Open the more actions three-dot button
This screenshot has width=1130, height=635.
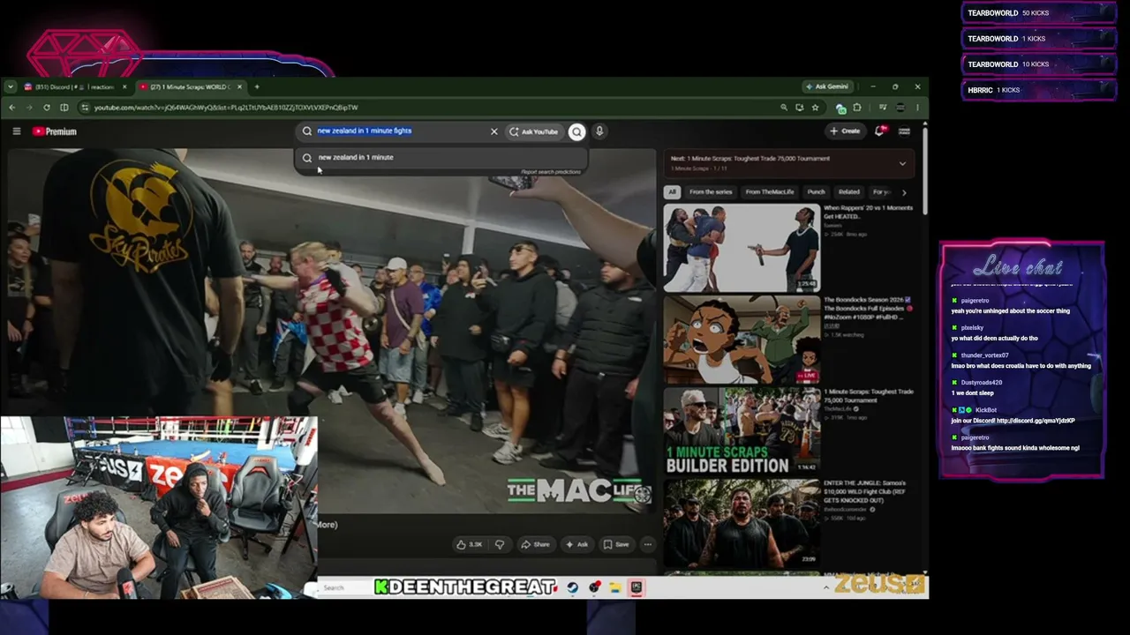[648, 544]
